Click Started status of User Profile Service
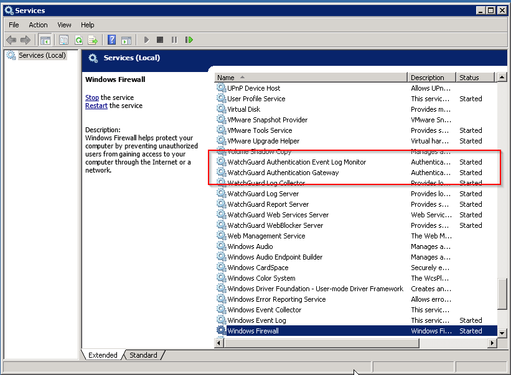The image size is (511, 375). pos(471,99)
